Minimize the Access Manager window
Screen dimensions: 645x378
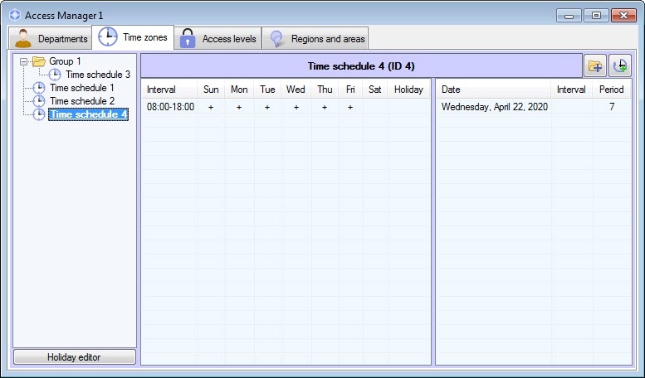pos(569,16)
